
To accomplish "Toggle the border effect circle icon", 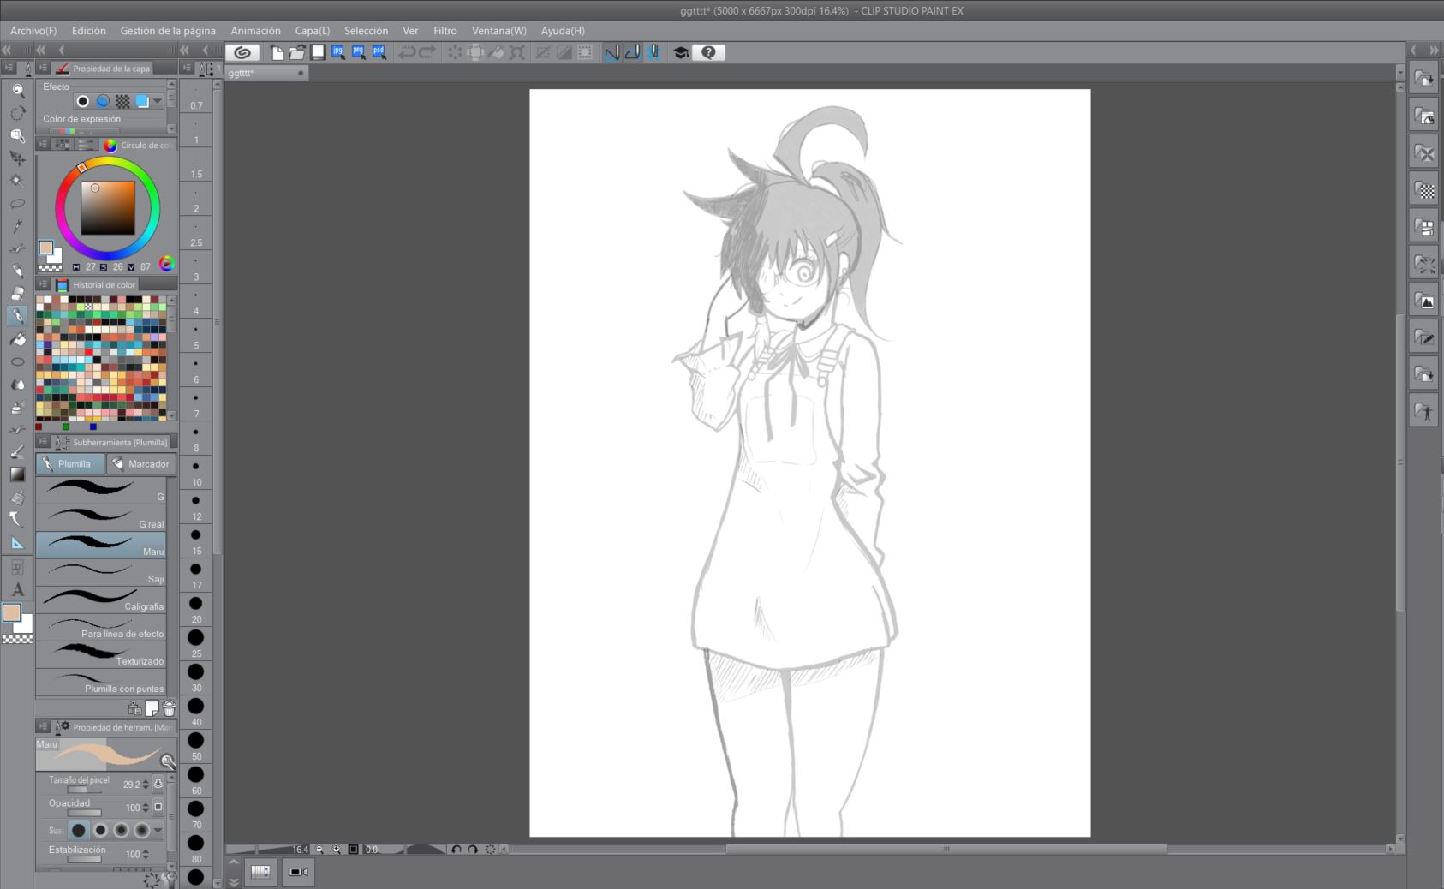I will click(x=83, y=101).
